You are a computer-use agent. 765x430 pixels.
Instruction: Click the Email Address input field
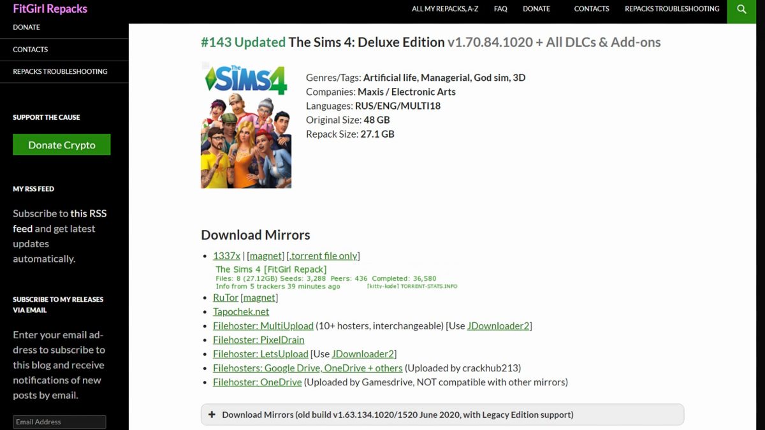pyautogui.click(x=59, y=422)
